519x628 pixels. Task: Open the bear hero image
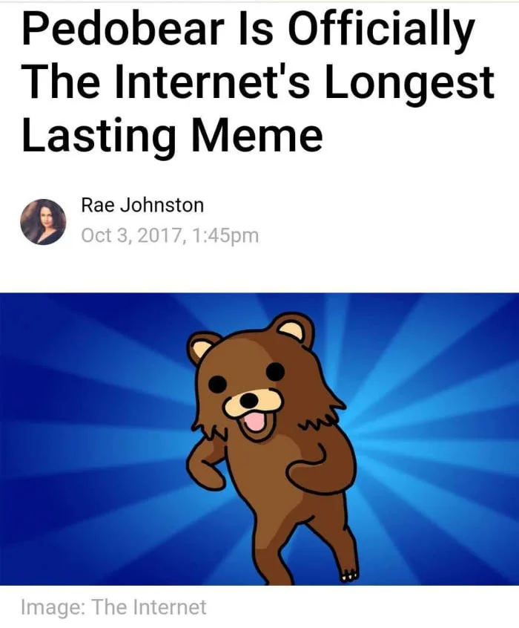coord(259,439)
